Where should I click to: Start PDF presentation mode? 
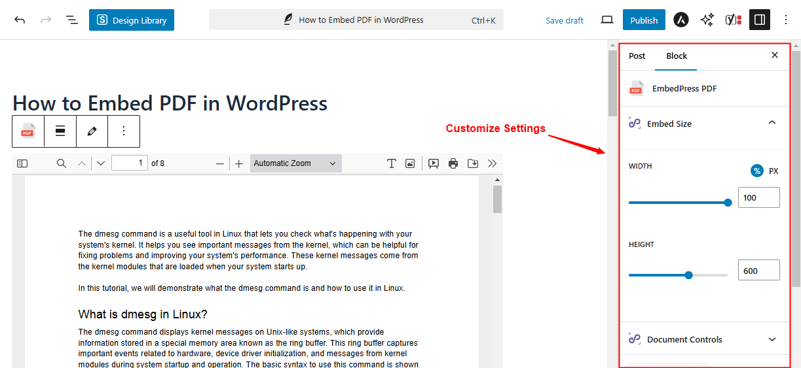click(434, 163)
